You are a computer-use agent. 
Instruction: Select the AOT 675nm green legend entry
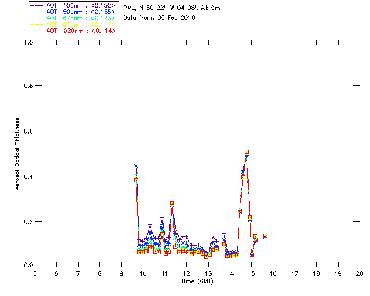[73, 18]
